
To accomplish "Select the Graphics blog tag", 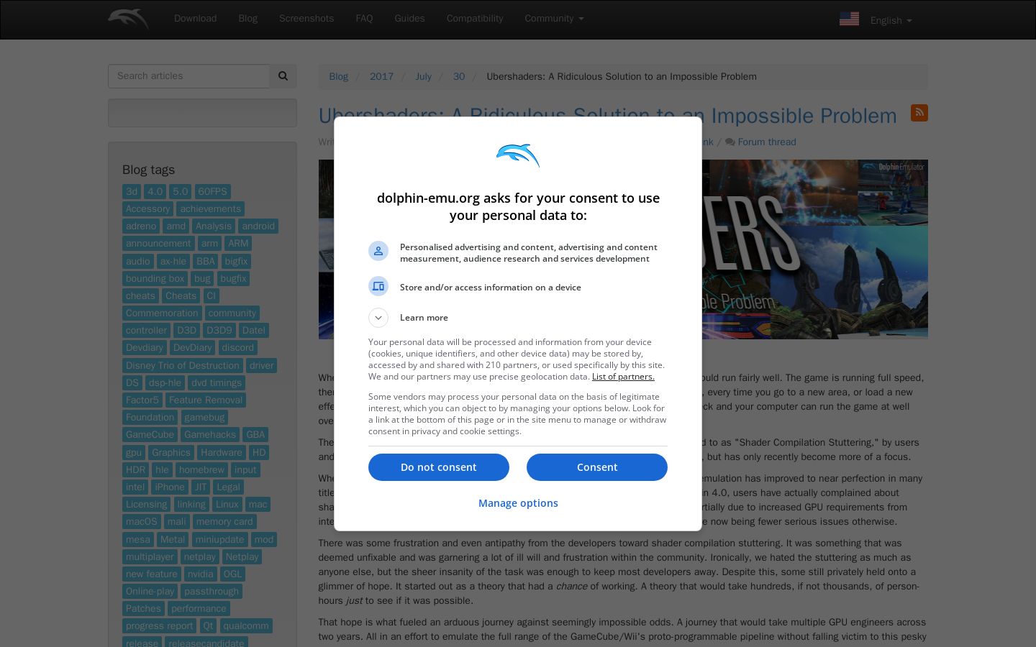I will click(171, 452).
